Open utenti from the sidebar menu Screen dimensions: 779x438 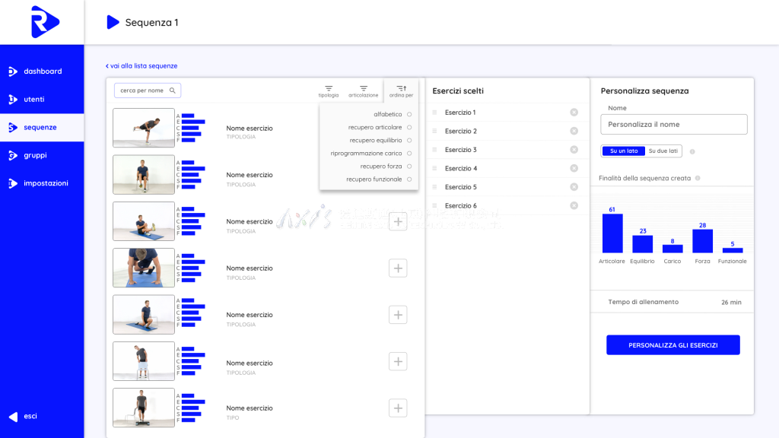tap(13, 99)
